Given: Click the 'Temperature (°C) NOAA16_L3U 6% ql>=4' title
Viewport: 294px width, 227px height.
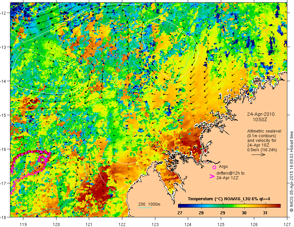Looking at the screenshot, I should click(229, 199).
